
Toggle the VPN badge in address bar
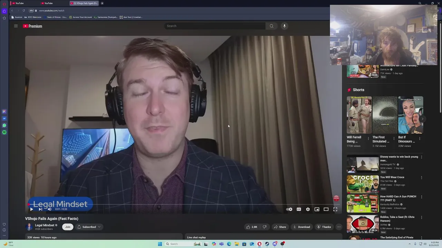tap(31, 10)
